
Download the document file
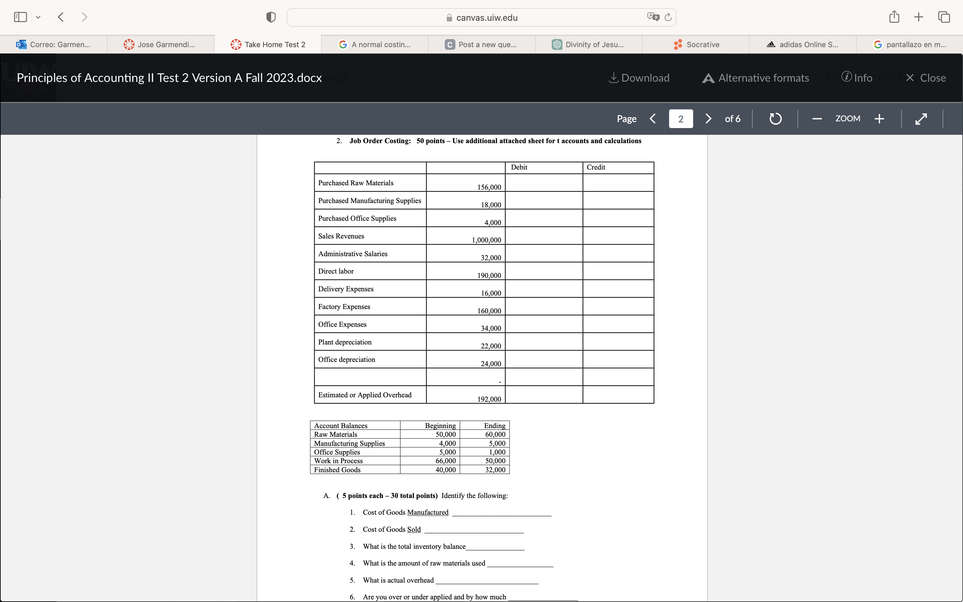point(638,78)
